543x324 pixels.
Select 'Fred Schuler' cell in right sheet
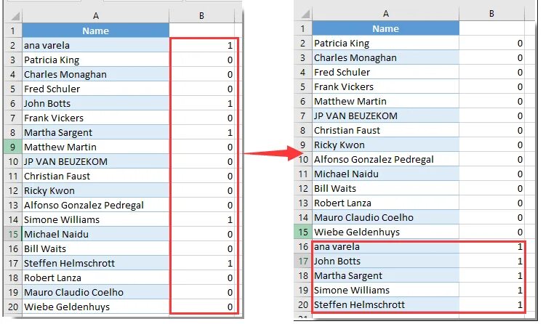(385, 72)
